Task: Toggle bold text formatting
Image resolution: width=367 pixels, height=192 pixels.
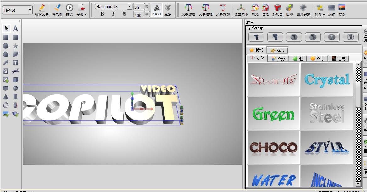Action: click(102, 14)
